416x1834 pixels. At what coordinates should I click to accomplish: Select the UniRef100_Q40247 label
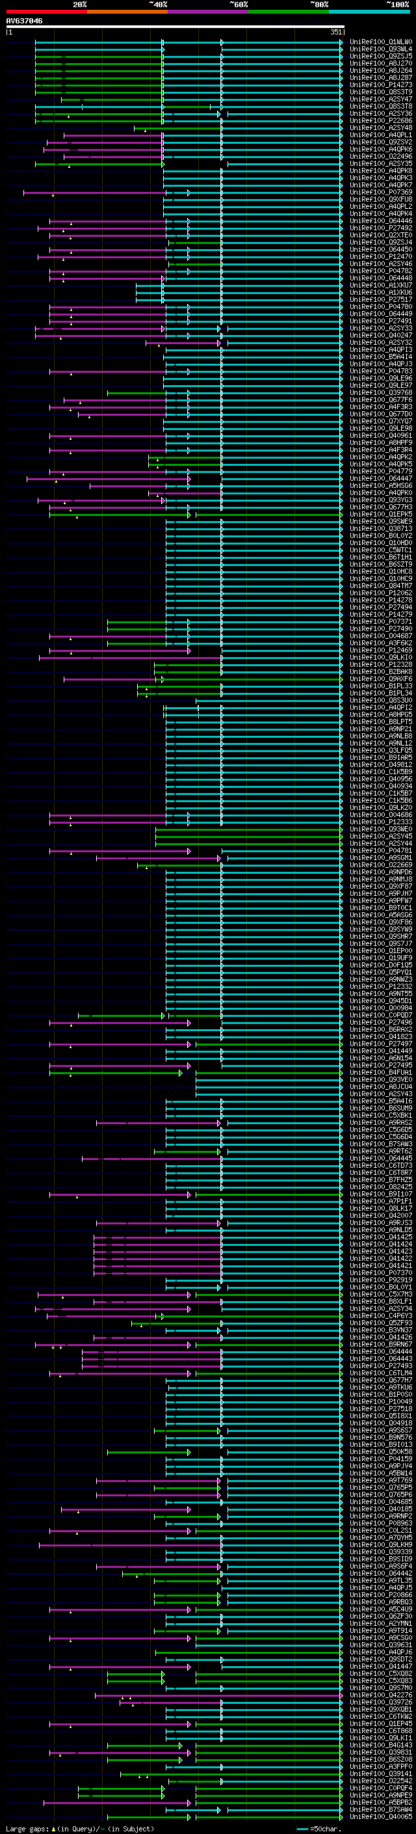click(381, 335)
